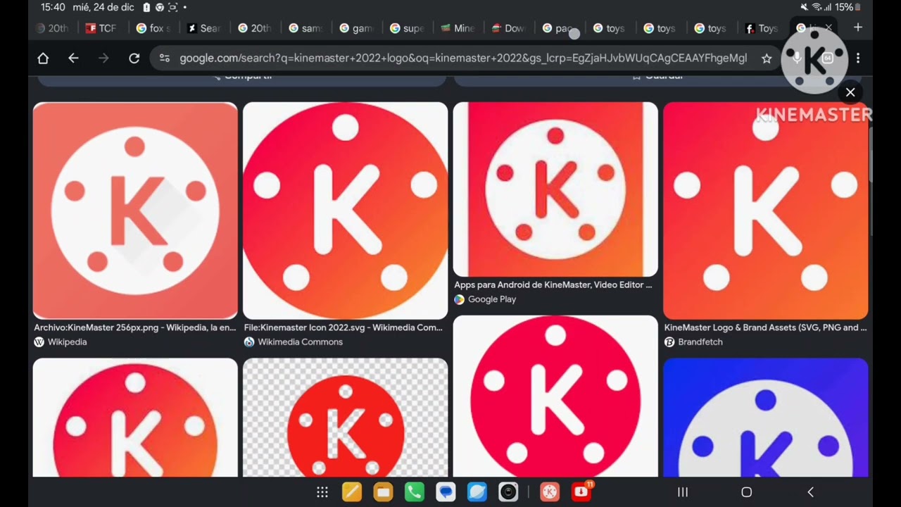Switch to the 'sam' tab
Screen dimensions: 901x507
click(305, 28)
